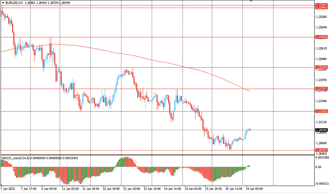This screenshot has height=193, width=329.
Task: Click the 12 Jan 10:00 time label
Action: click(111, 189)
